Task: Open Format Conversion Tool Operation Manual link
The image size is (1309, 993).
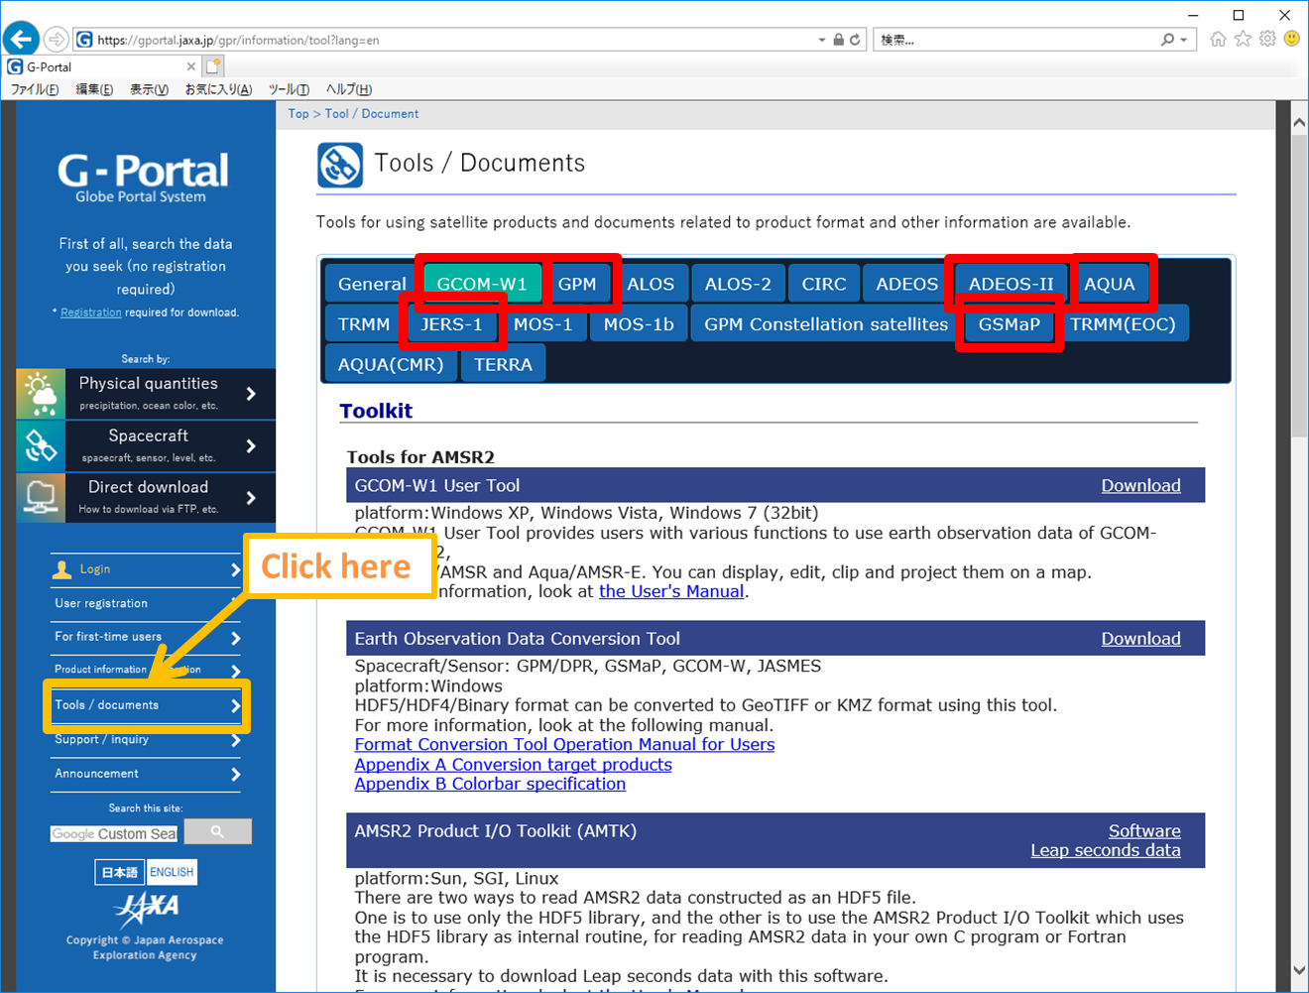Action: tap(564, 744)
